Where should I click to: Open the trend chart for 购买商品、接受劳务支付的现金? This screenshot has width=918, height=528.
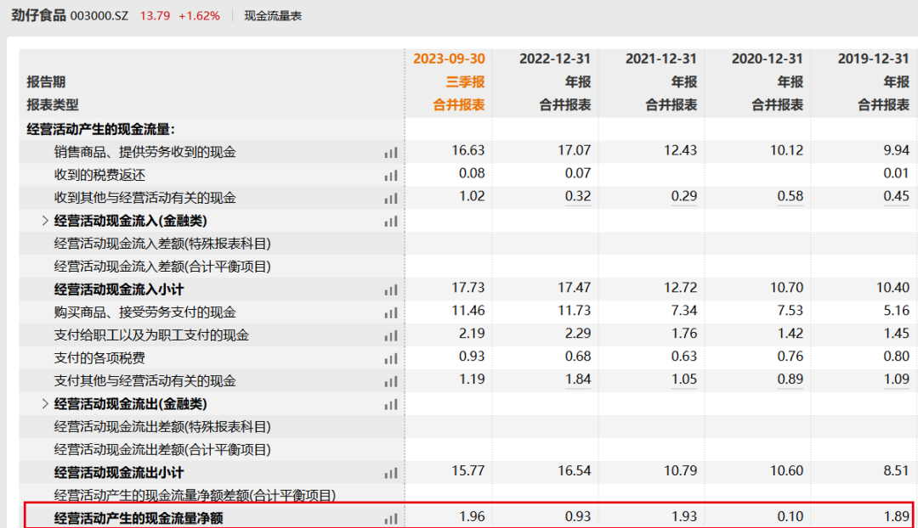coord(390,312)
